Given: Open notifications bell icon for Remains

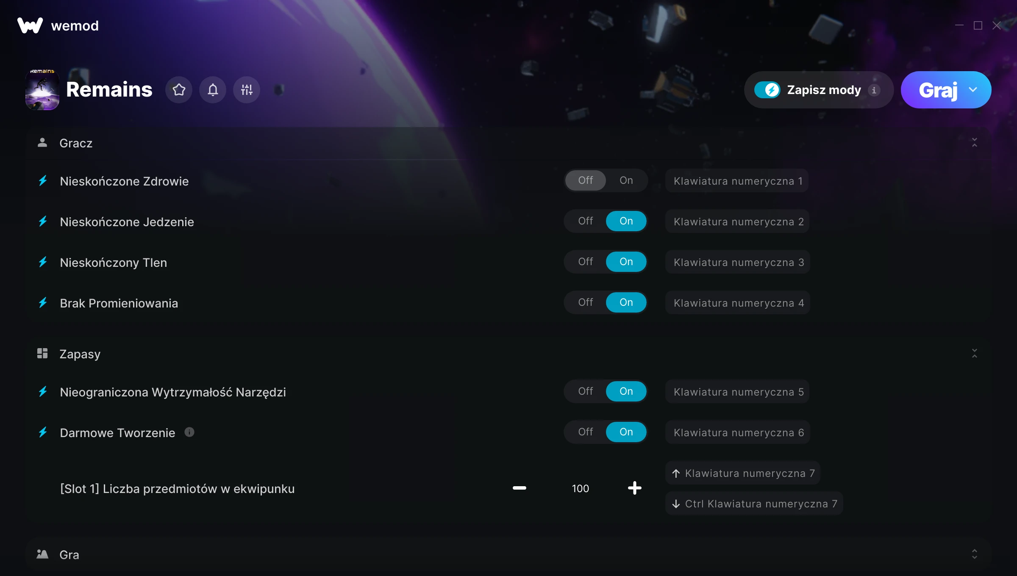Looking at the screenshot, I should coord(213,90).
